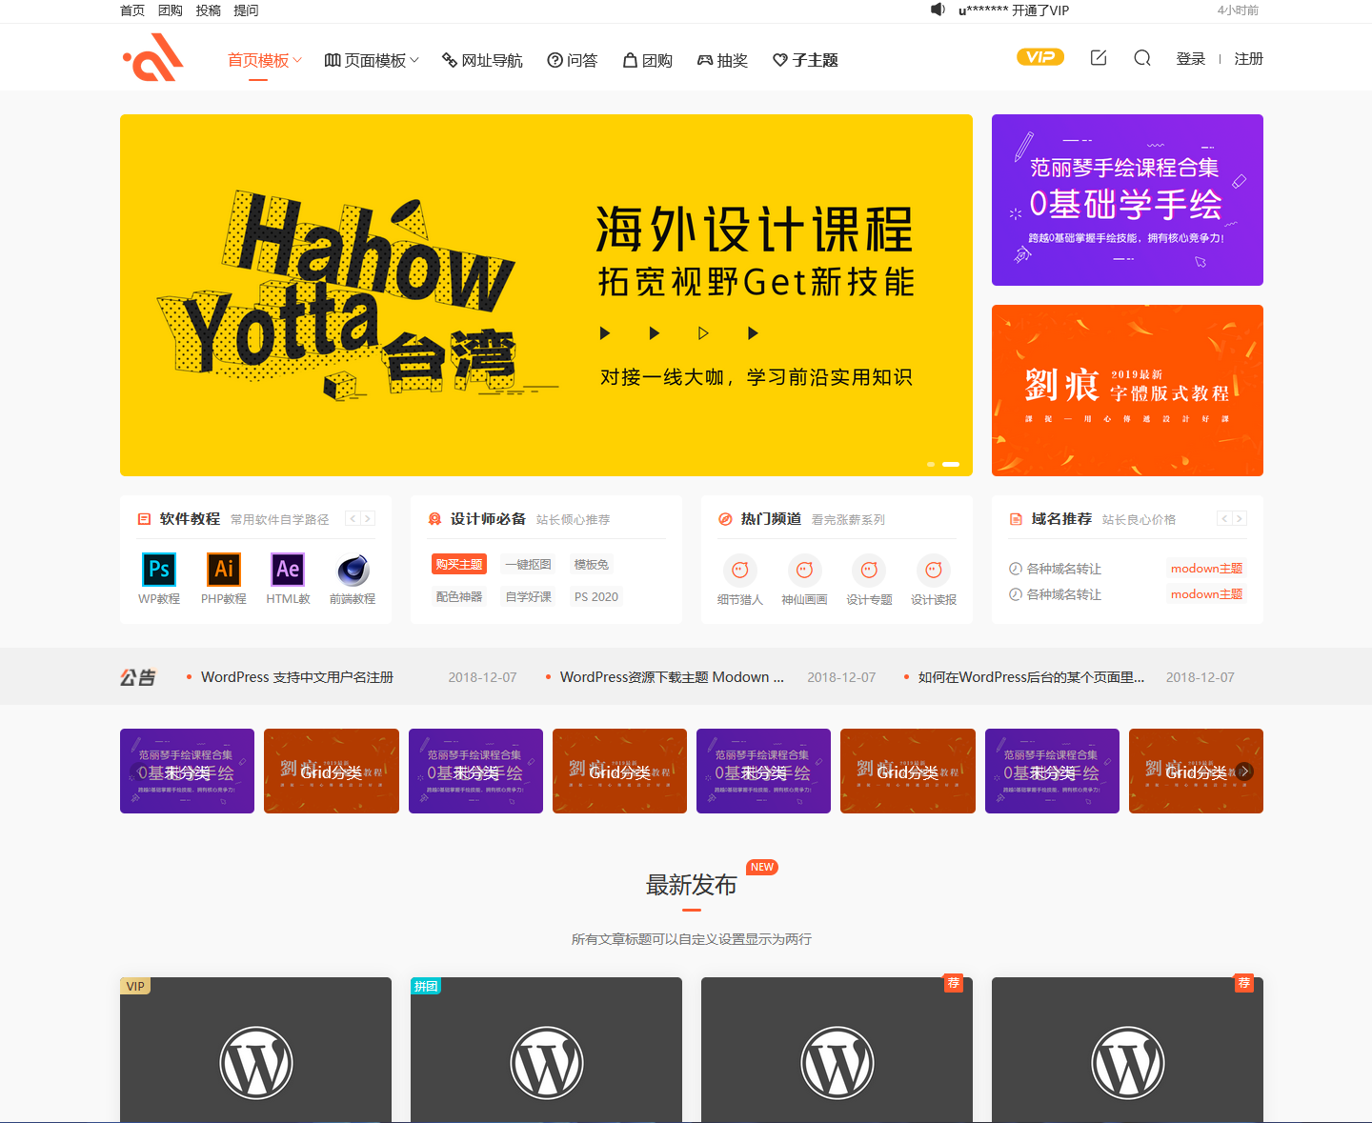Click the edit/compose post icon
1372x1123 pixels.
(x=1099, y=58)
